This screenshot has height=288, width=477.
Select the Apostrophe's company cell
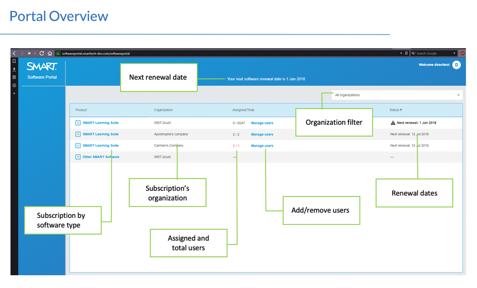pos(171,134)
